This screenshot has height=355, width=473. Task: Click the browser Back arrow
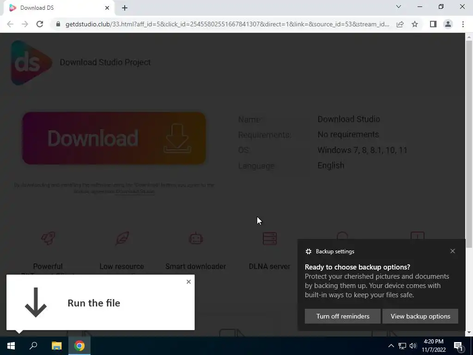coord(10,24)
